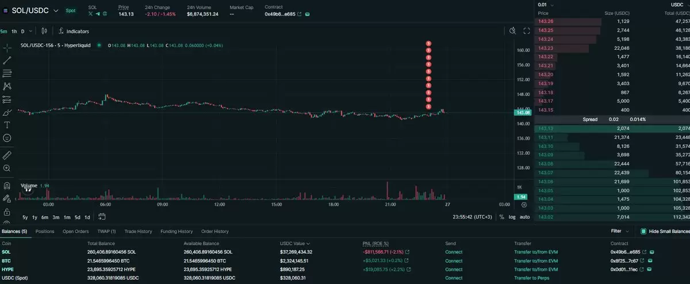Viewport: 690px width, 284px height.
Task: Toggle stay in drawing mode pencil-lock
Action: [7, 199]
